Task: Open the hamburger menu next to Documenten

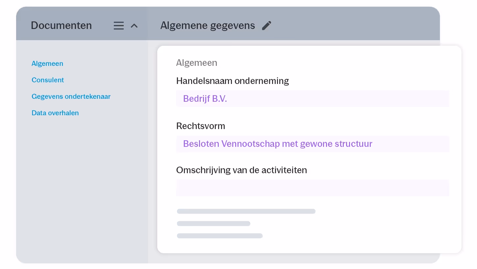Action: 119,26
